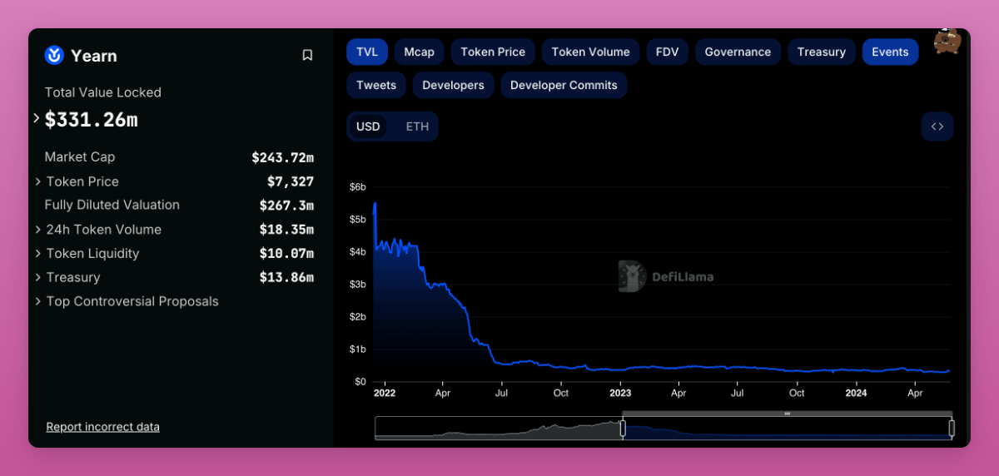Viewport: 999px width, 476px height.
Task: Expand the Token Liquidity details
Action: point(38,254)
